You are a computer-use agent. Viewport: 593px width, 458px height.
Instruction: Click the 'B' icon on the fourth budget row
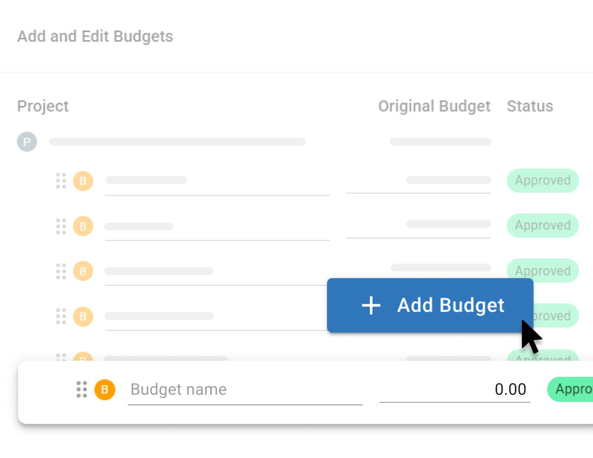coord(83,316)
